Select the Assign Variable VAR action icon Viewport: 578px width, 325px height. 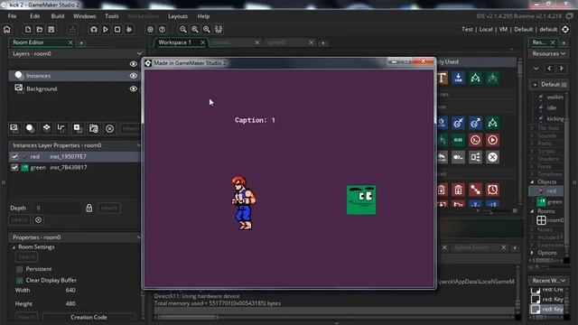click(x=458, y=79)
